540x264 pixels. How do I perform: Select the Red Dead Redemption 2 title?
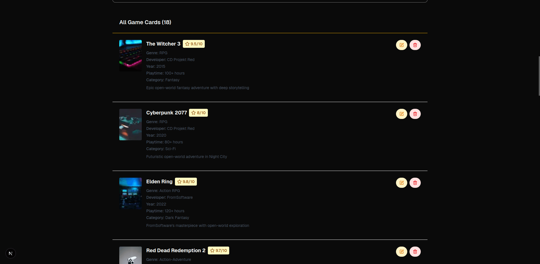tap(175, 250)
